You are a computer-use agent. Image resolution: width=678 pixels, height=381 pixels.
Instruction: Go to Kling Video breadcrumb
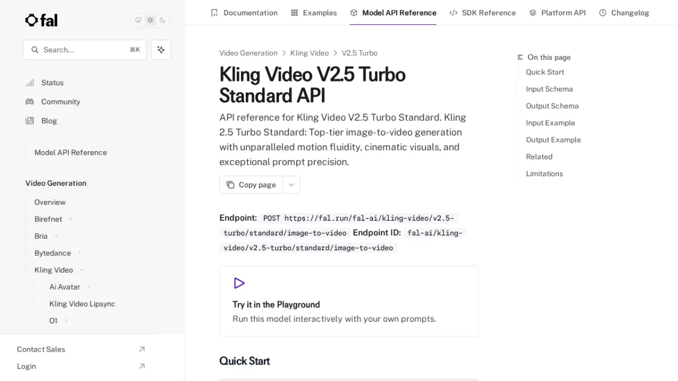pos(310,53)
